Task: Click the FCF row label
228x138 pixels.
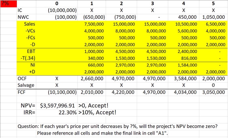Action: click(x=21, y=92)
